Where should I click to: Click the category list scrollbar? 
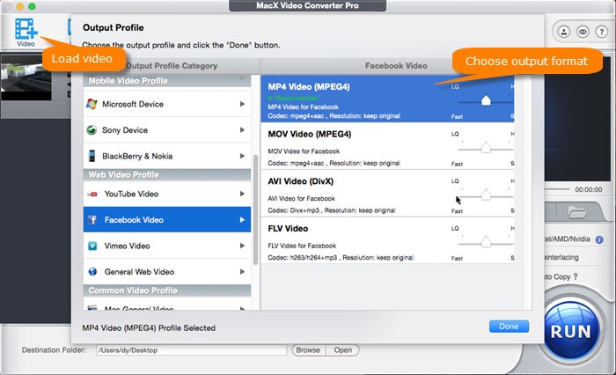click(x=255, y=210)
